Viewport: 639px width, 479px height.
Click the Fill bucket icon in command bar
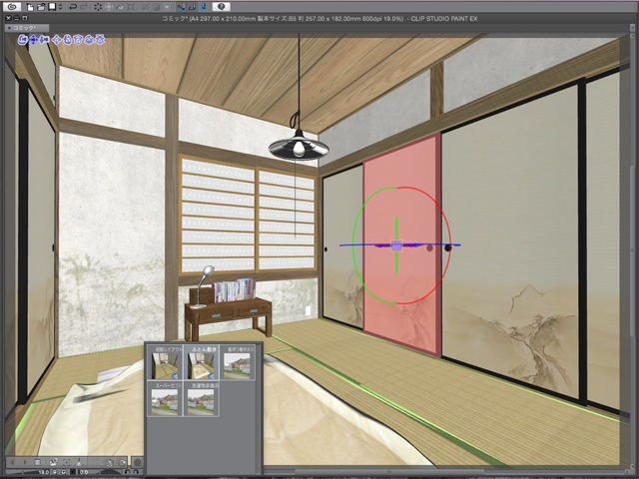(120, 7)
